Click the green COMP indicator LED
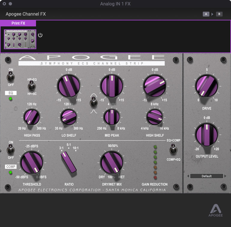231x227 pixels. (x=10, y=172)
